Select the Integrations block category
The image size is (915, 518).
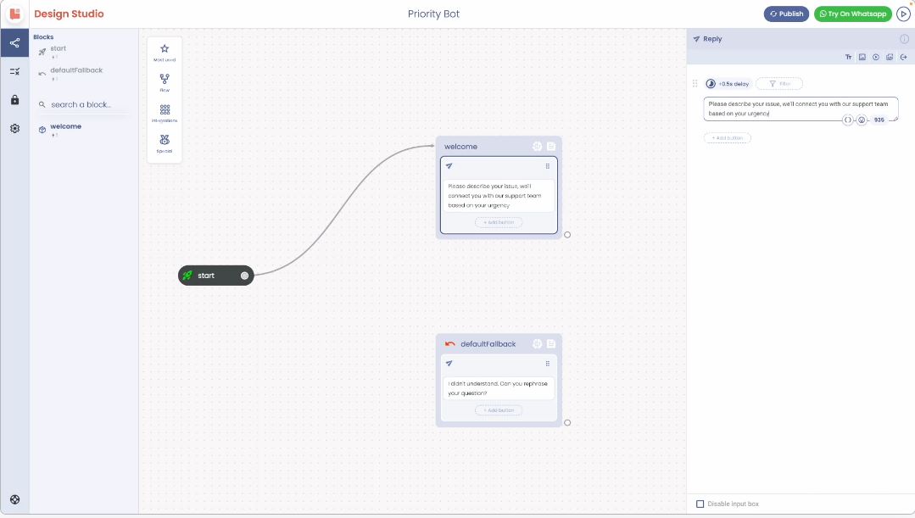(165, 113)
